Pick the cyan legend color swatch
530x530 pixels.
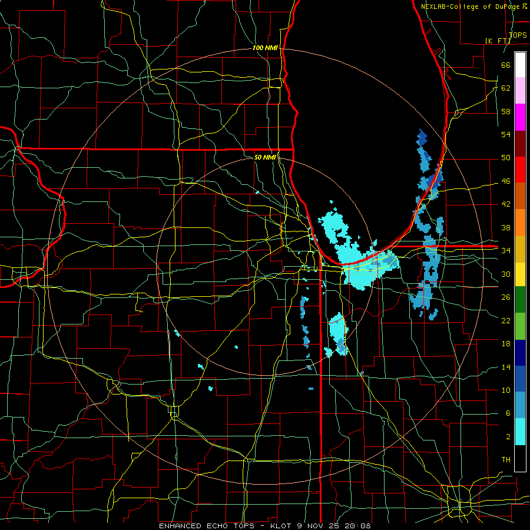520,432
